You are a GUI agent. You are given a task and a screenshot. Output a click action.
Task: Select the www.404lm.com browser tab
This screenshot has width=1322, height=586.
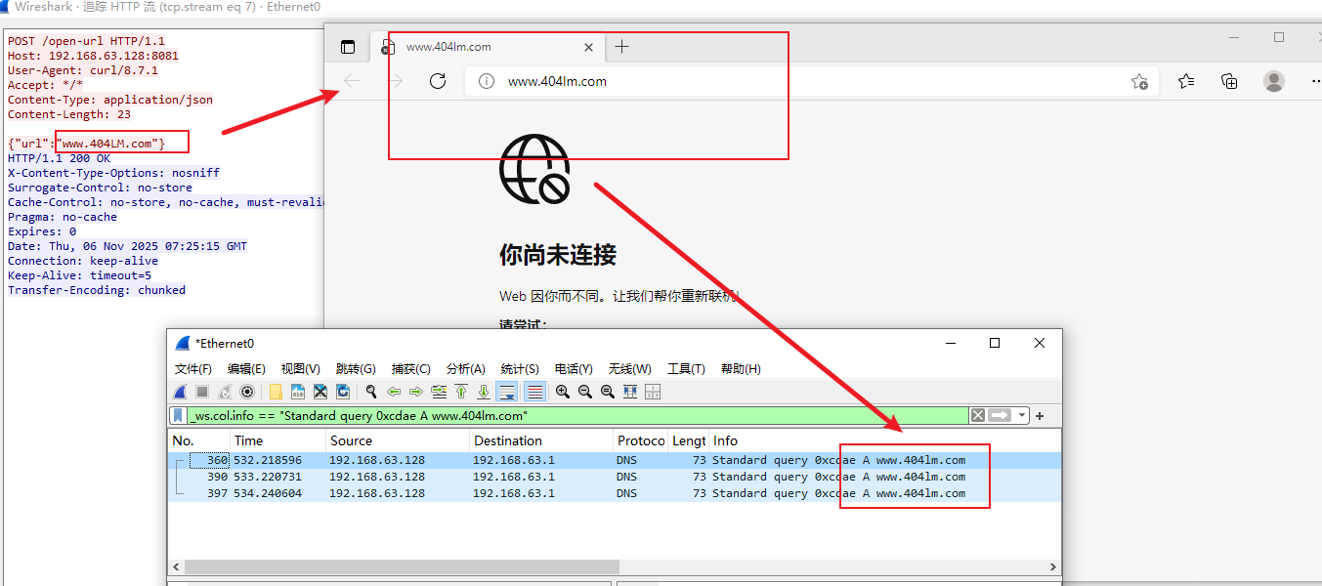487,47
